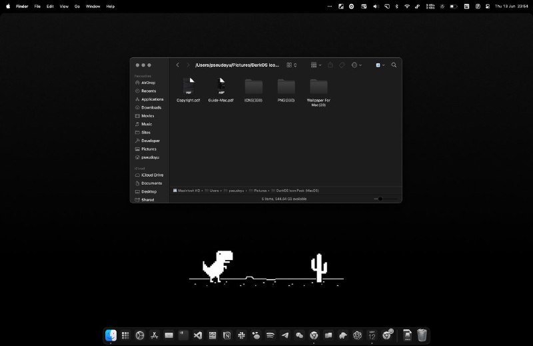Click the Wi-Fi status icon in menu bar
This screenshot has height=346, width=533.
coord(406,6)
